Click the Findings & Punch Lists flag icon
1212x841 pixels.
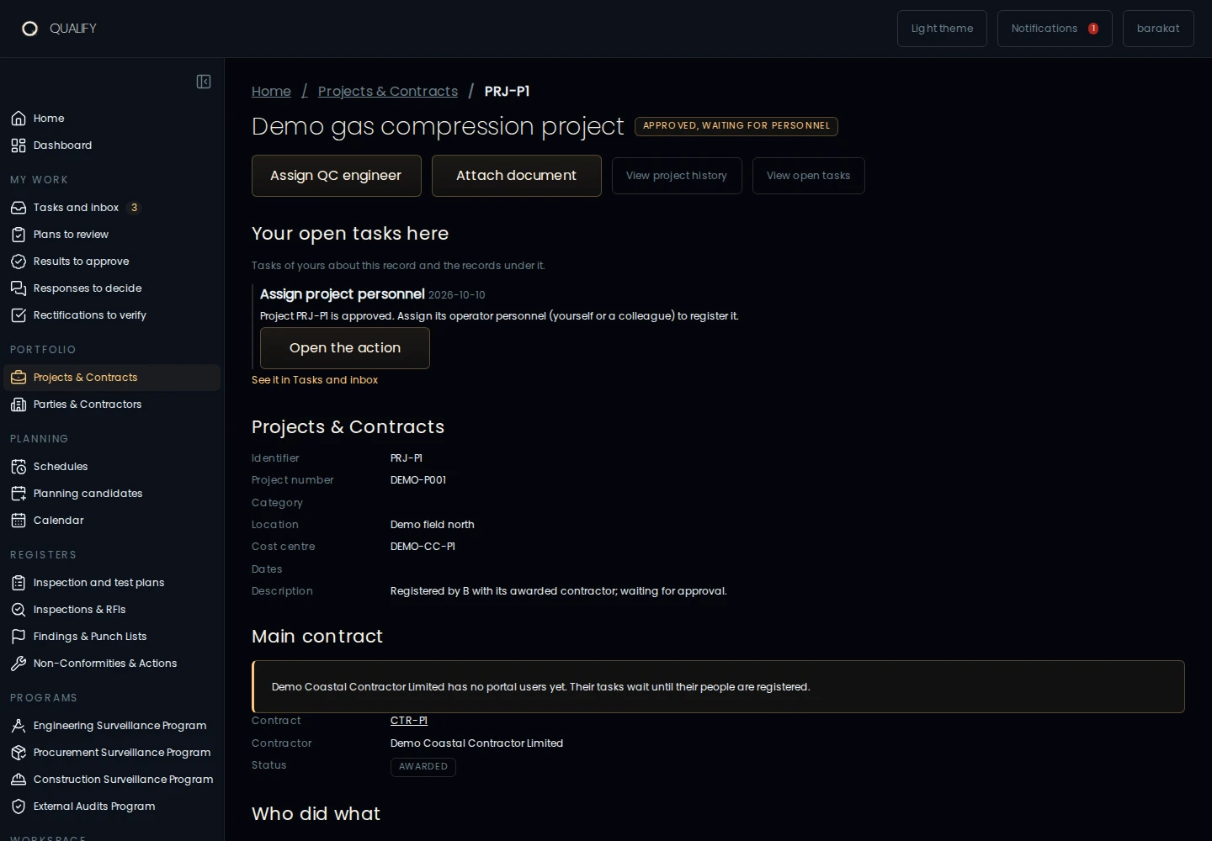coord(19,637)
